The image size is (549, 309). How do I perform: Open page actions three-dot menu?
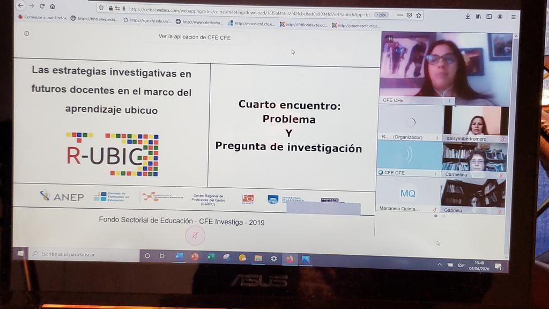pyautogui.click(x=400, y=15)
